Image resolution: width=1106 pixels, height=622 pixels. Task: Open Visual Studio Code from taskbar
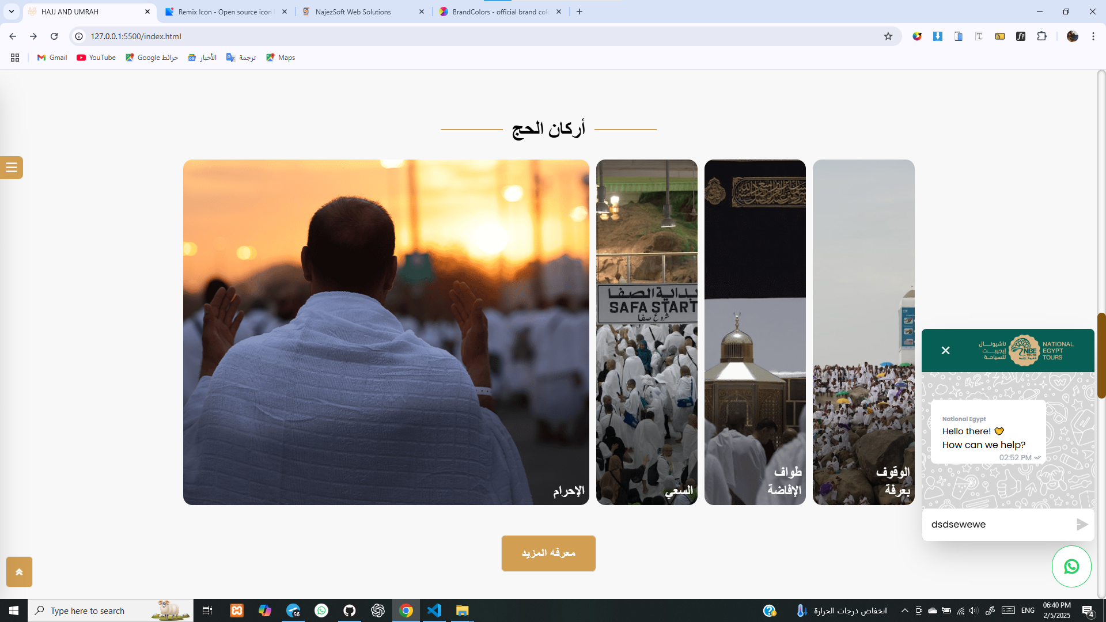434,610
